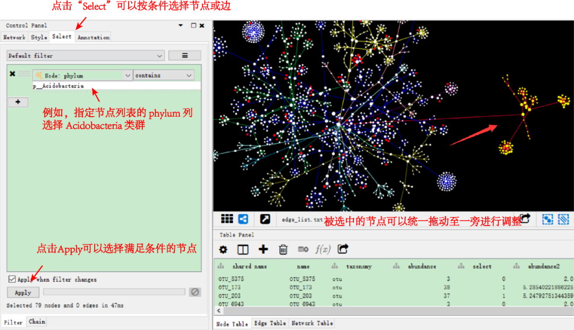Screen dimensions: 574x330
Task: Open grid view icon below network view
Action: [x=227, y=219]
